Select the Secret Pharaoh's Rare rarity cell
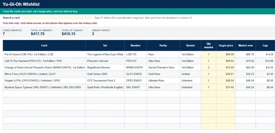The height and width of the screenshot is (133, 275). click(x=163, y=67)
